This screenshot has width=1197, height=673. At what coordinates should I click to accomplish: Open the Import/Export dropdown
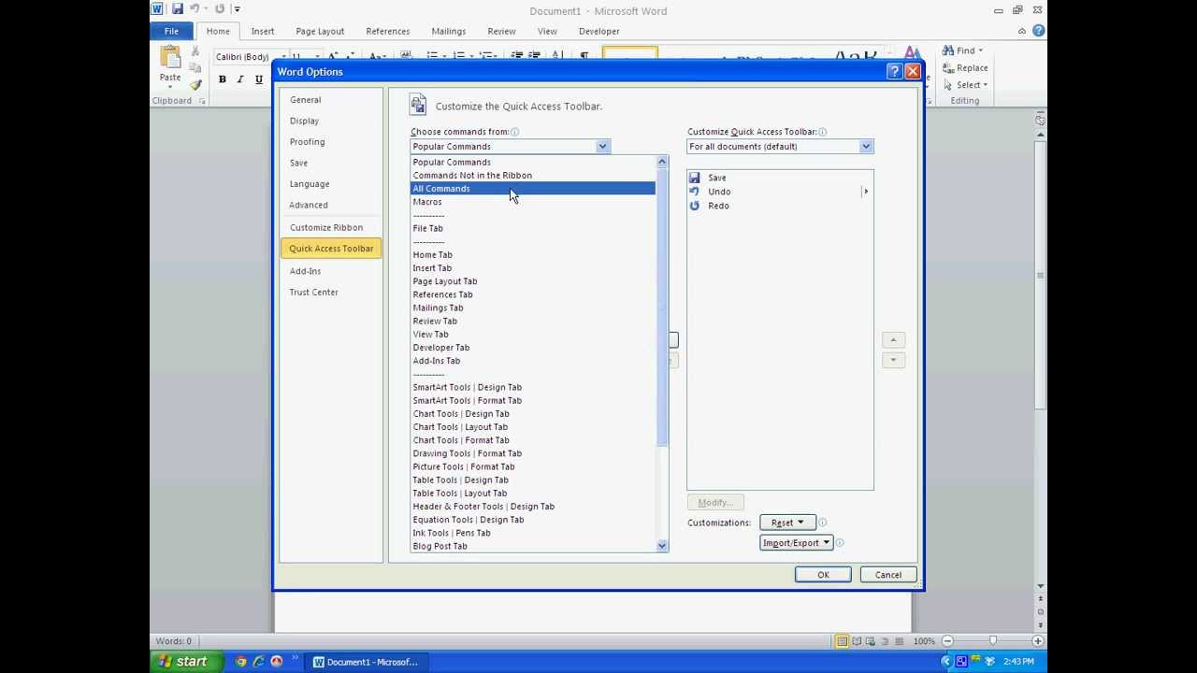tap(796, 543)
